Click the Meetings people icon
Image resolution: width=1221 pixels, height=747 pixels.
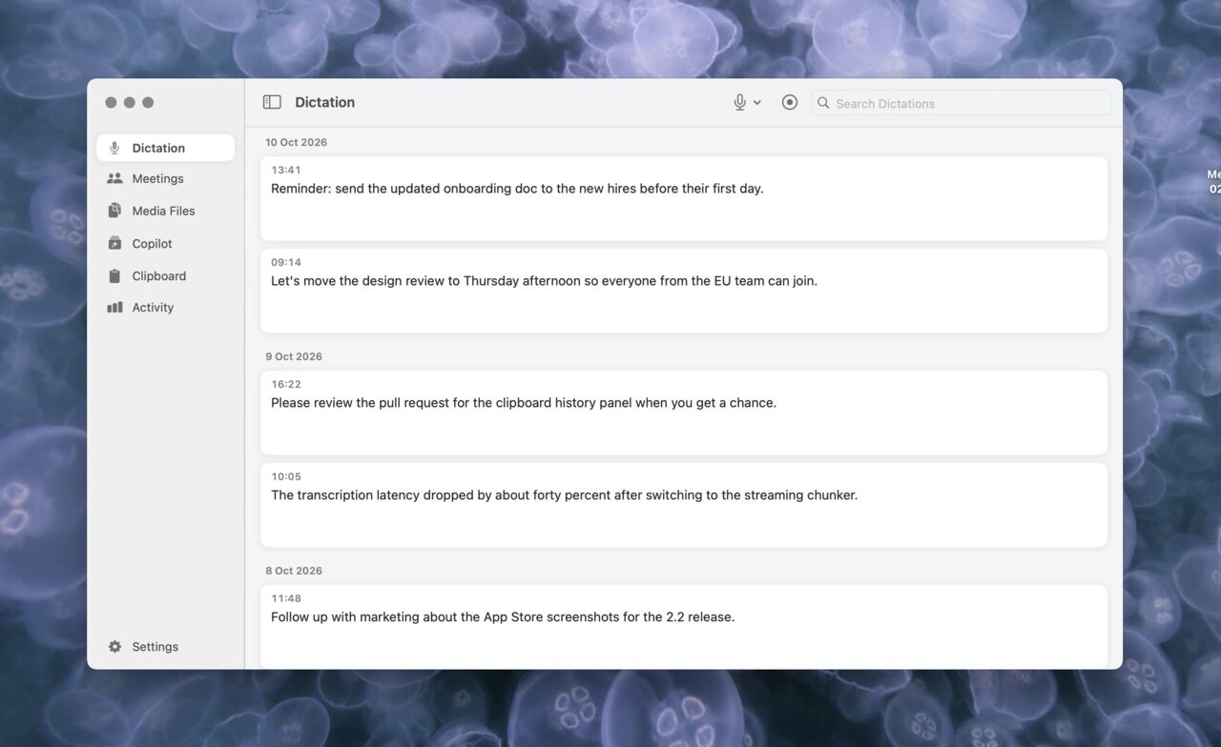click(x=114, y=178)
